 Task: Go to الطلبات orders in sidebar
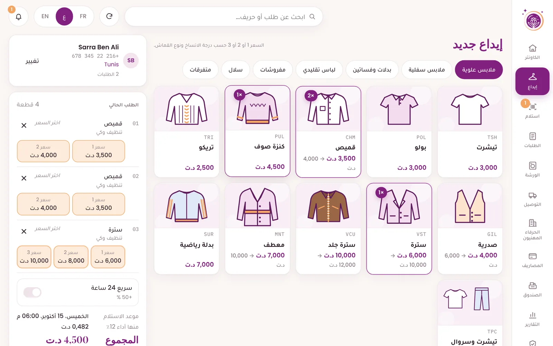[532, 140]
